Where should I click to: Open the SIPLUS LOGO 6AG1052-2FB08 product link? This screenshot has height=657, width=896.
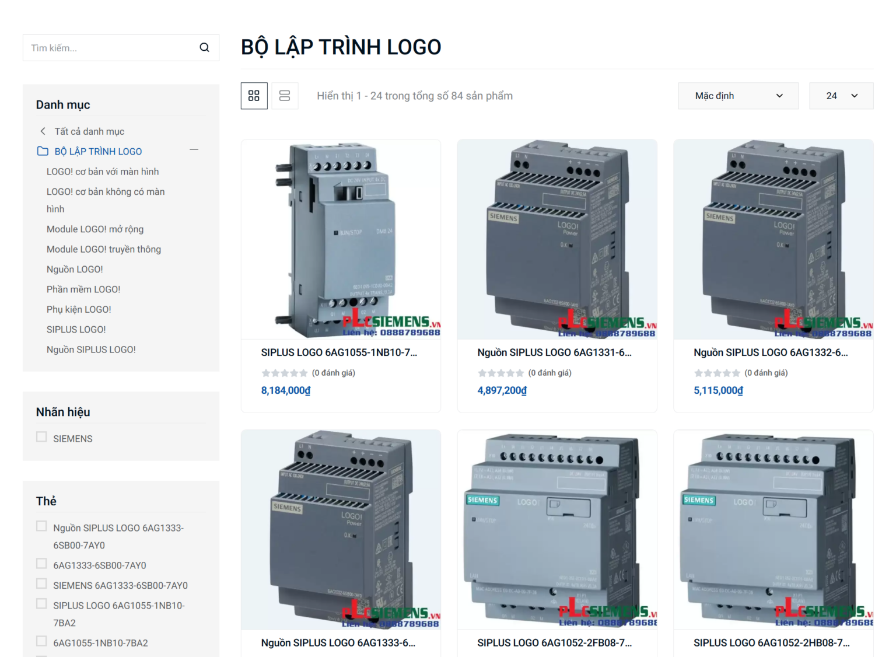554,642
